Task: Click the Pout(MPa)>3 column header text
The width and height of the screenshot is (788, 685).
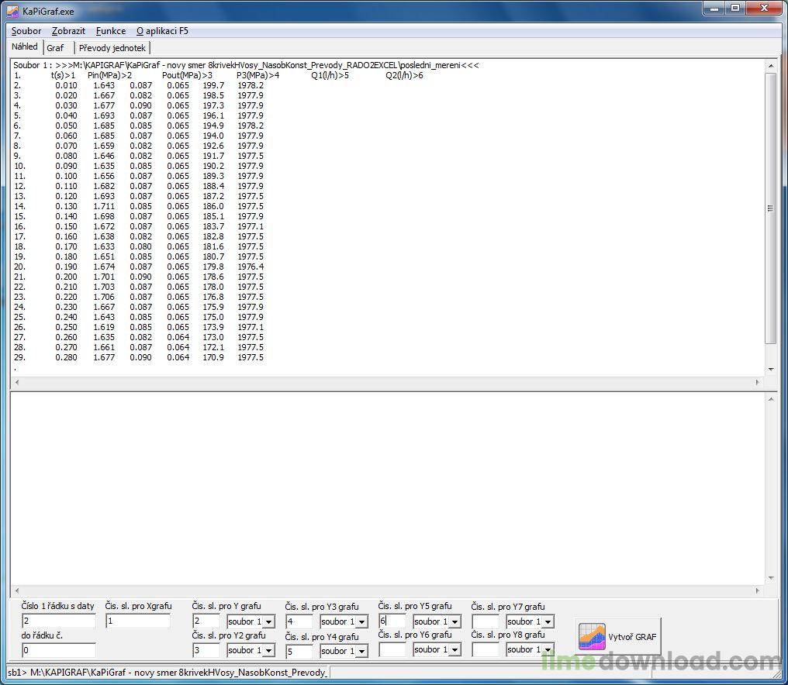Action: 187,75
